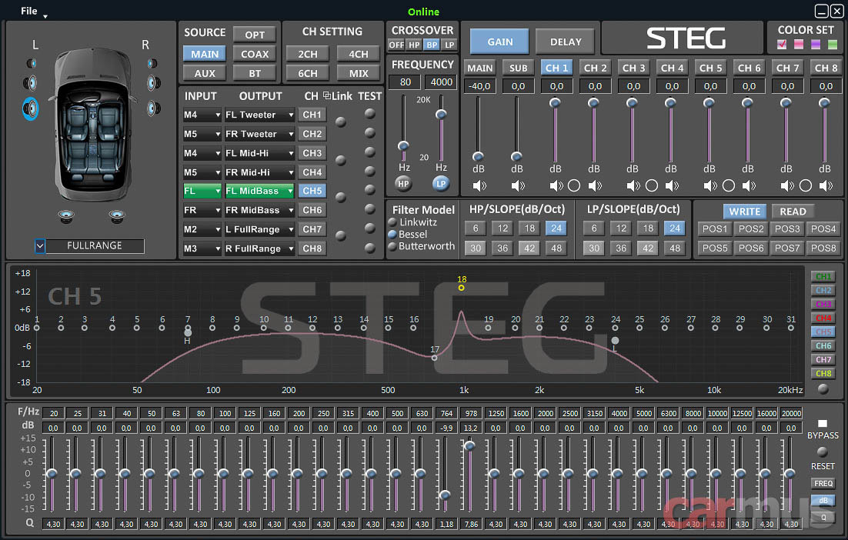Open the M4 input dropdown in the CH1 row
The width and height of the screenshot is (848, 540).
click(x=202, y=115)
